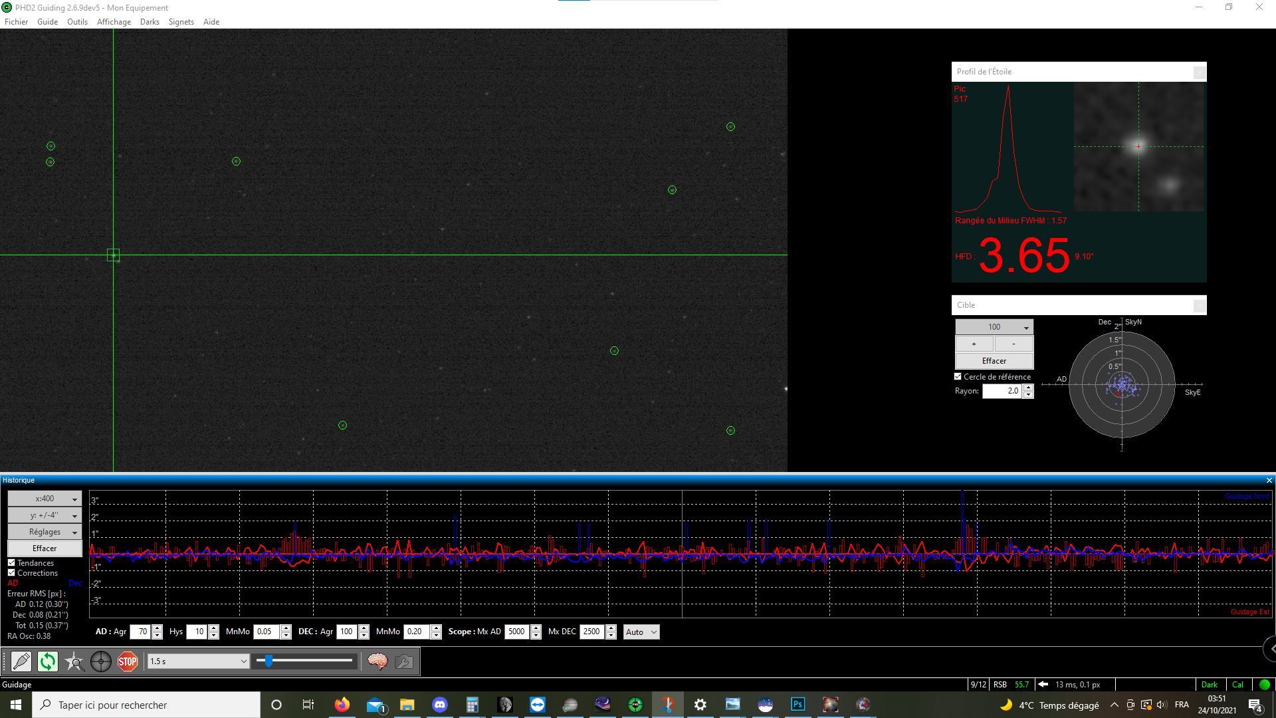Increase the AD MnMo value
The width and height of the screenshot is (1276, 718).
286,629
